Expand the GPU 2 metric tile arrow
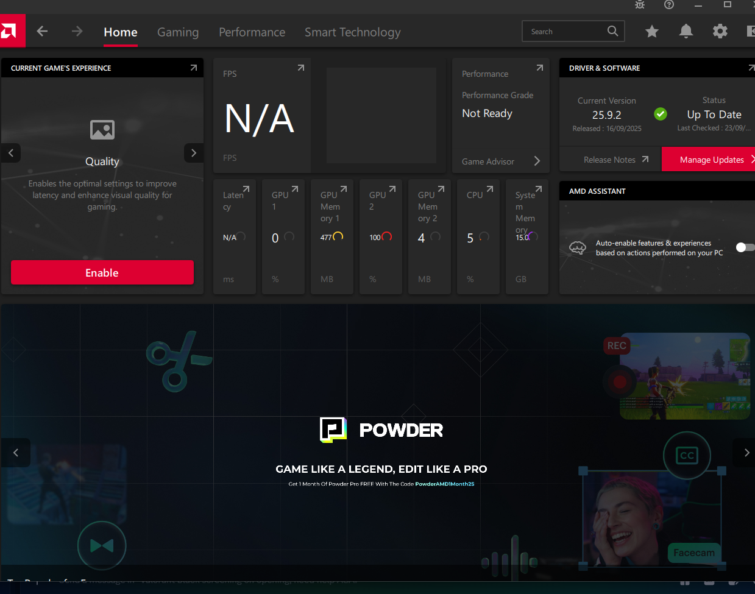The width and height of the screenshot is (755, 594). click(x=392, y=189)
